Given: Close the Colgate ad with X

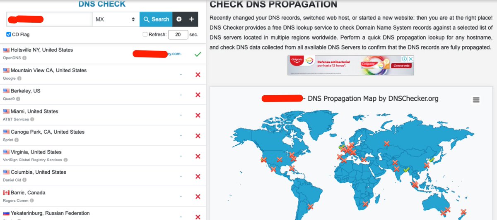Looking at the screenshot, I should [x=410, y=59].
